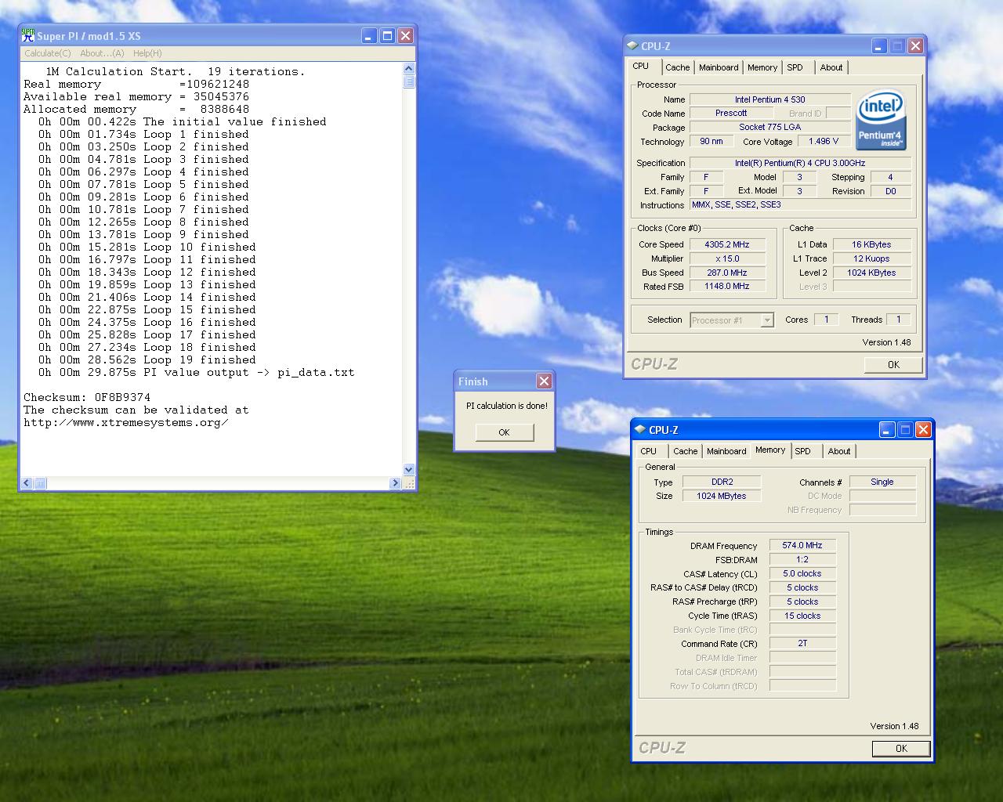Viewport: 1003px width, 802px height.
Task: Click the Channels # Single value
Action: click(x=882, y=482)
